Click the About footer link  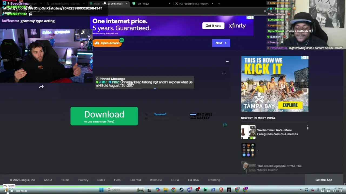(48, 180)
